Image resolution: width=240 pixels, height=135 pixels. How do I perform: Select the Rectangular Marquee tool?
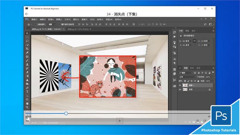(x=27, y=37)
